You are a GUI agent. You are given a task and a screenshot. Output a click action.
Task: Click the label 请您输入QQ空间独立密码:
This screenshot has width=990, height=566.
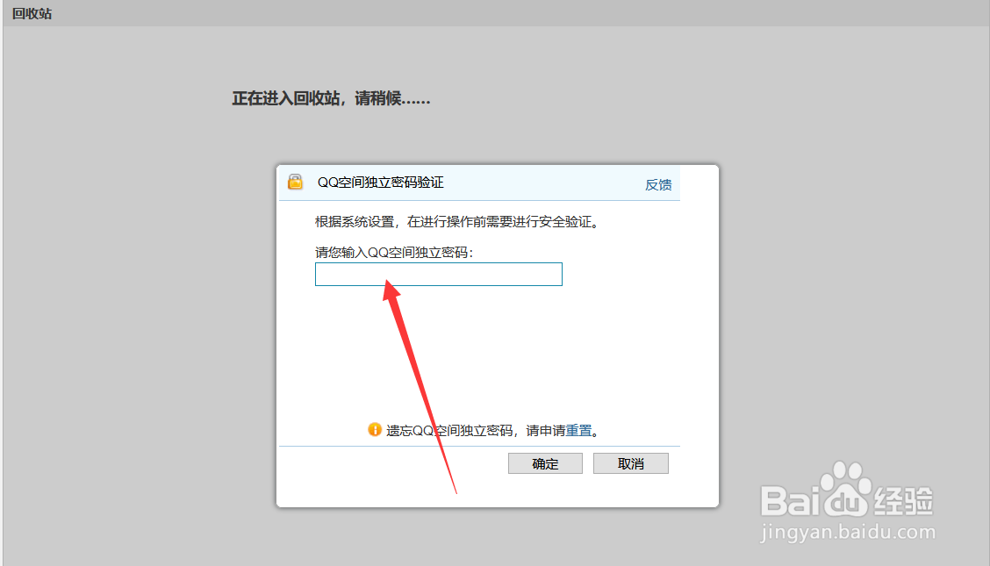click(394, 253)
